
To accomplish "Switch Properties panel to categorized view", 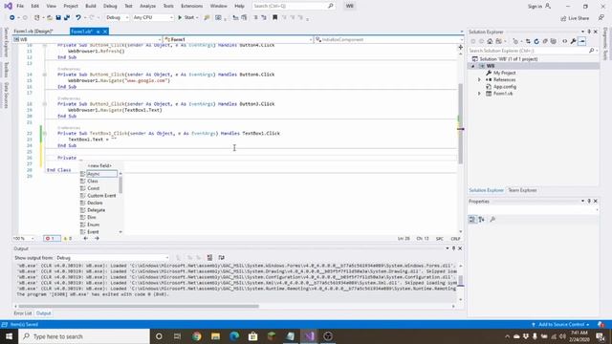I will pyautogui.click(x=472, y=219).
